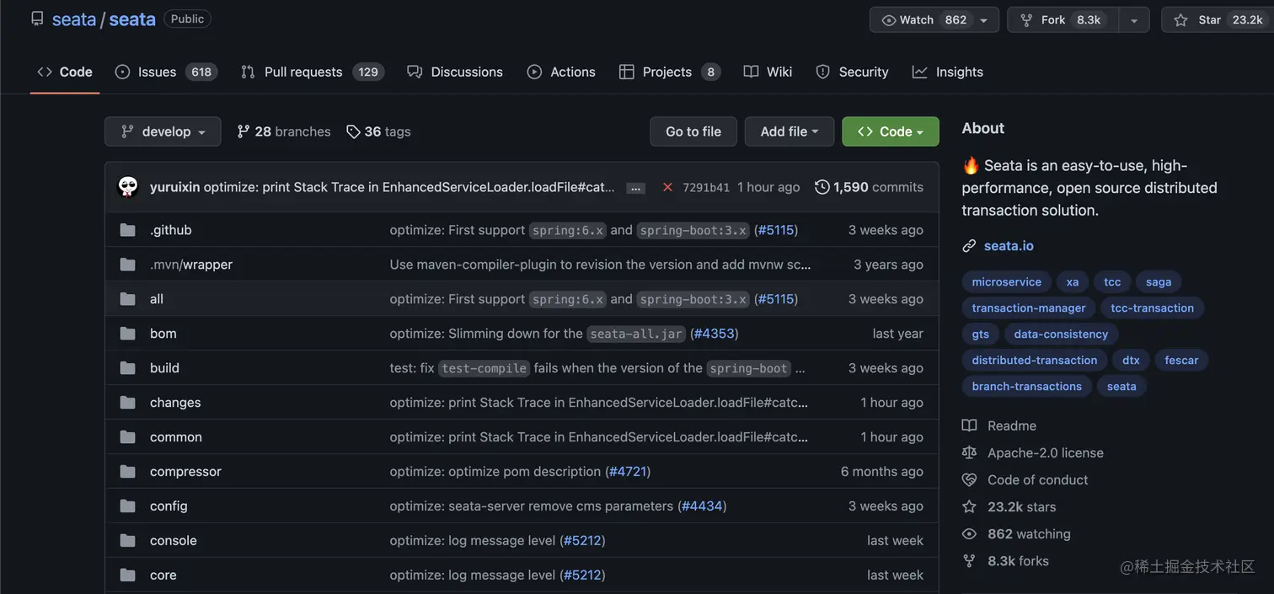Image resolution: width=1274 pixels, height=594 pixels.
Task: Click the console folder icon
Action: [x=127, y=541]
